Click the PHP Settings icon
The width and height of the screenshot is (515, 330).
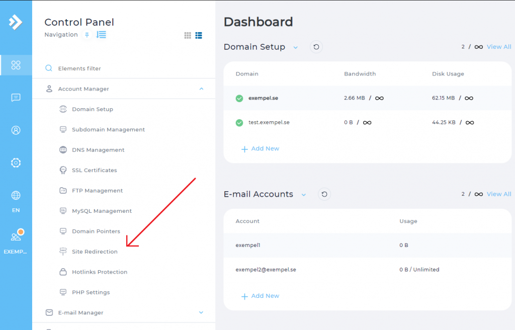point(63,293)
